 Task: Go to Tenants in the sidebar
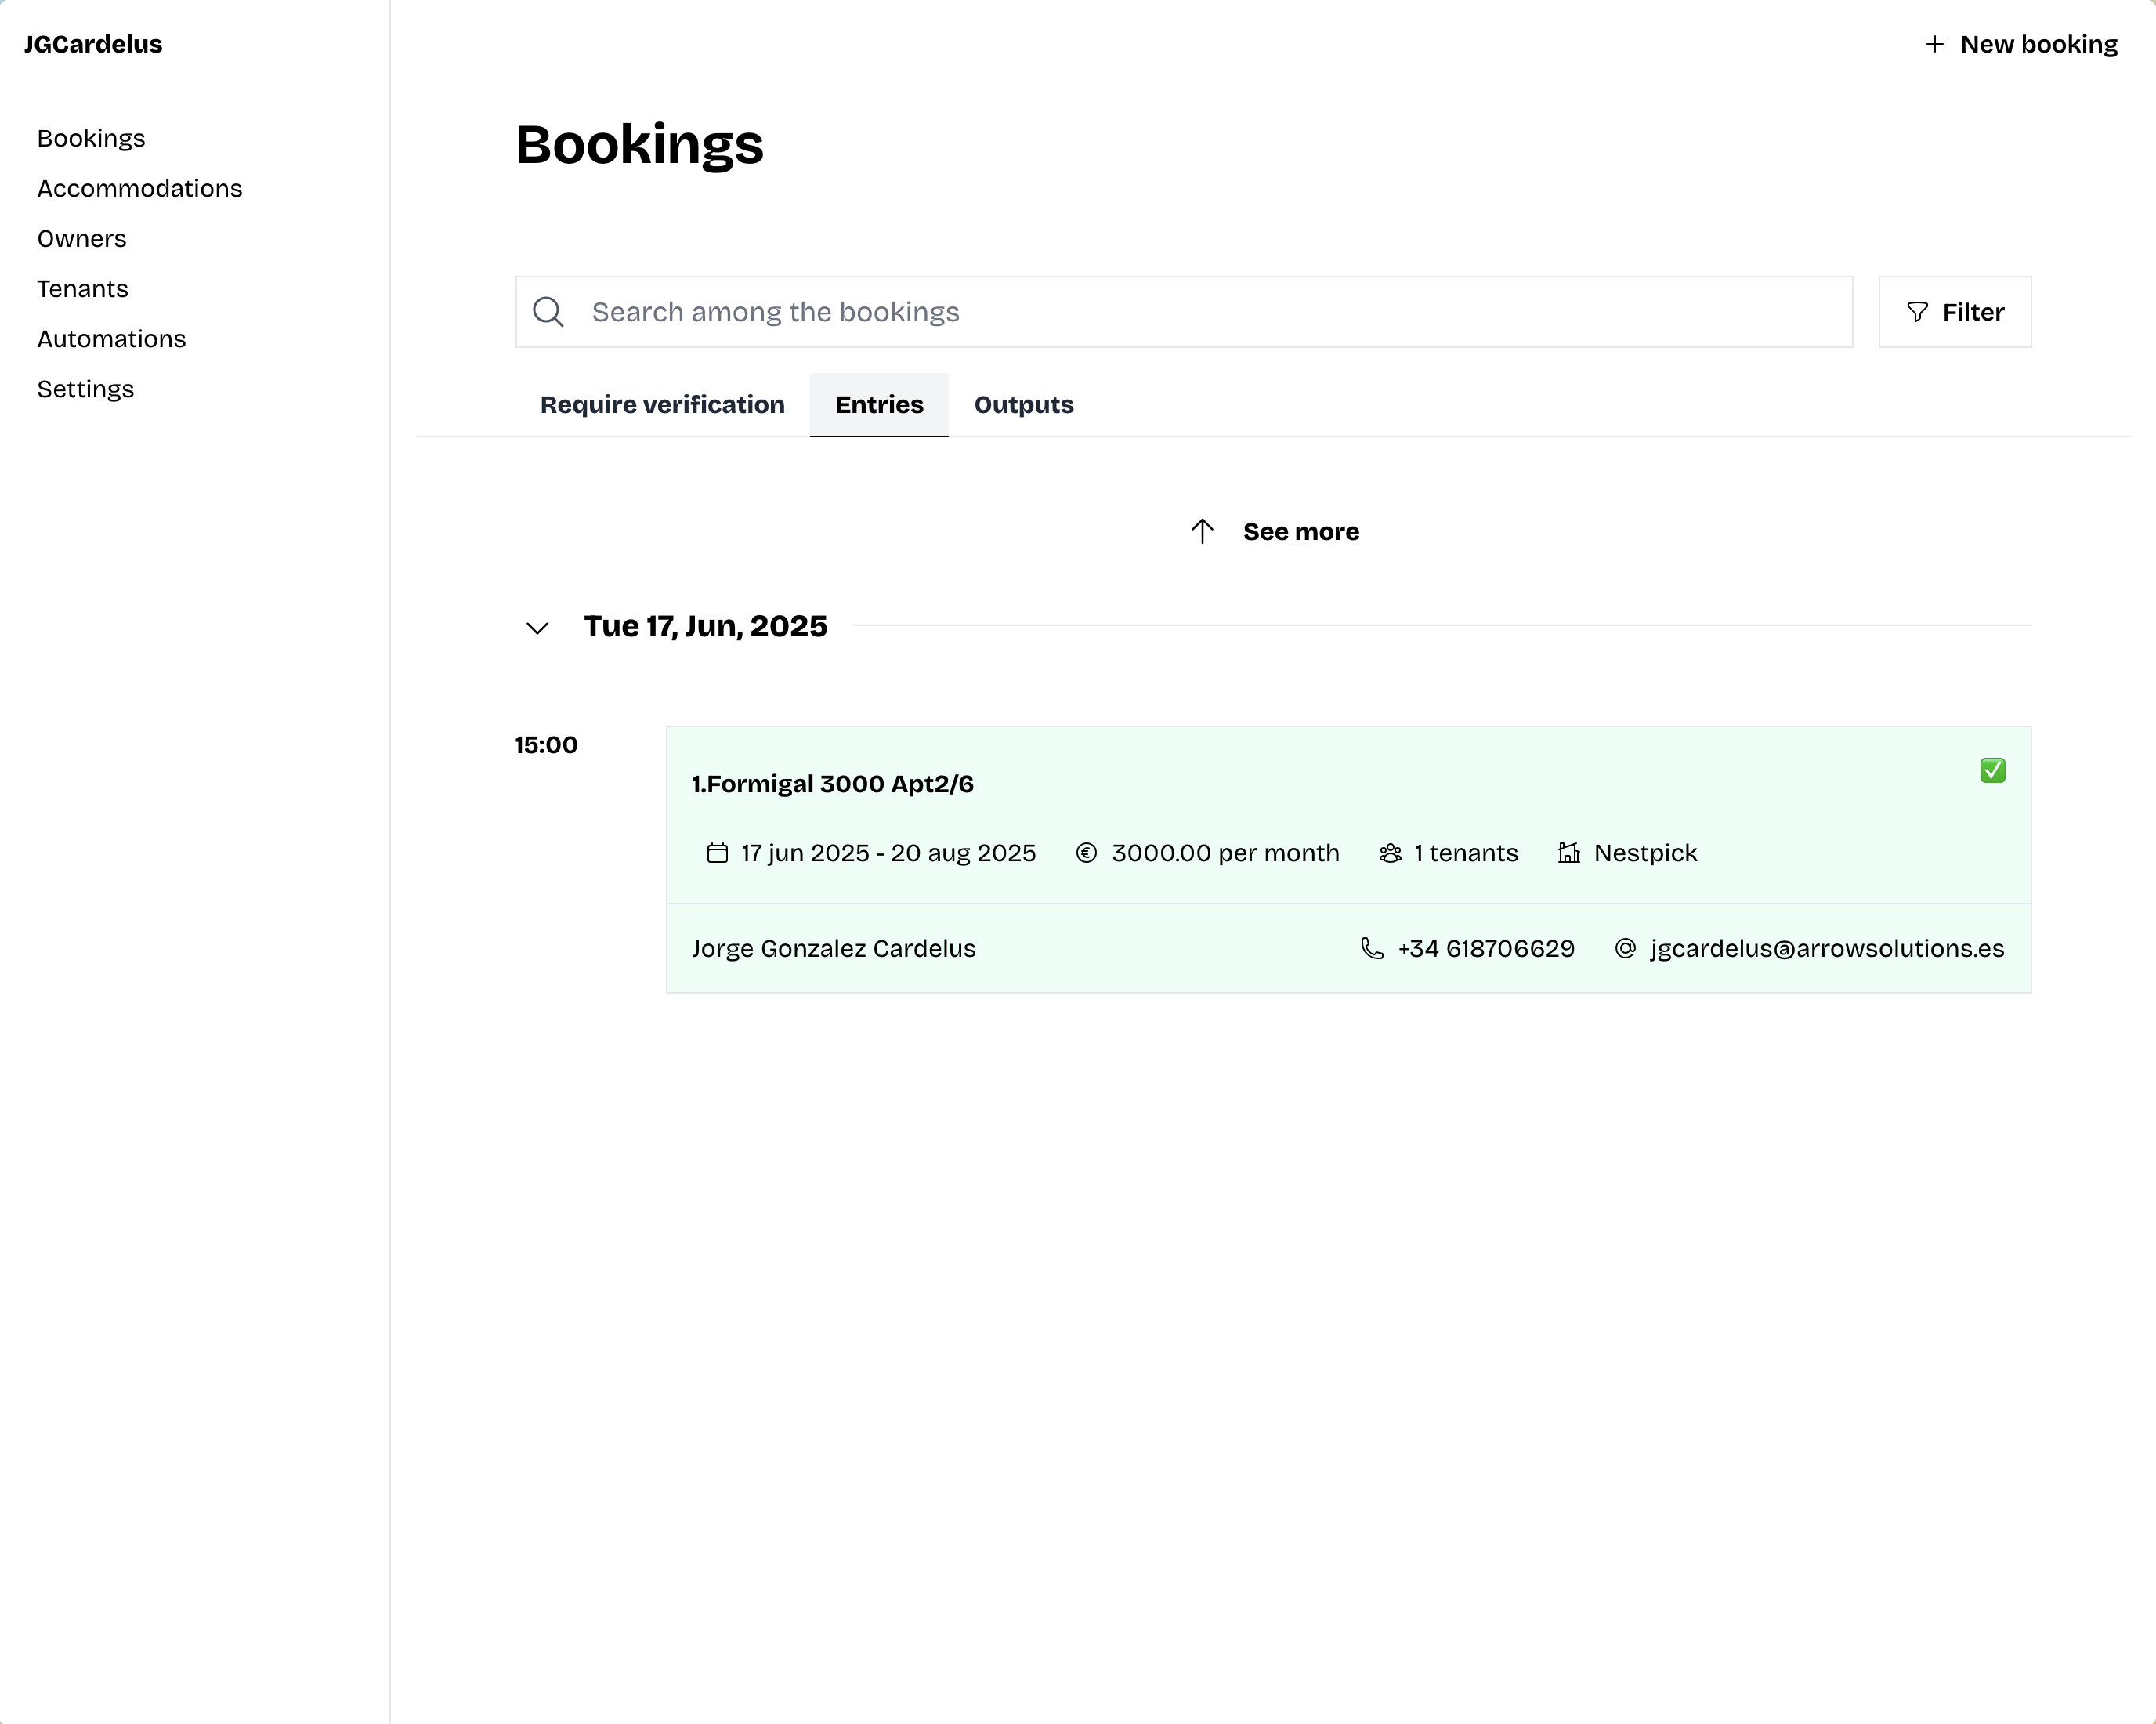(x=83, y=288)
